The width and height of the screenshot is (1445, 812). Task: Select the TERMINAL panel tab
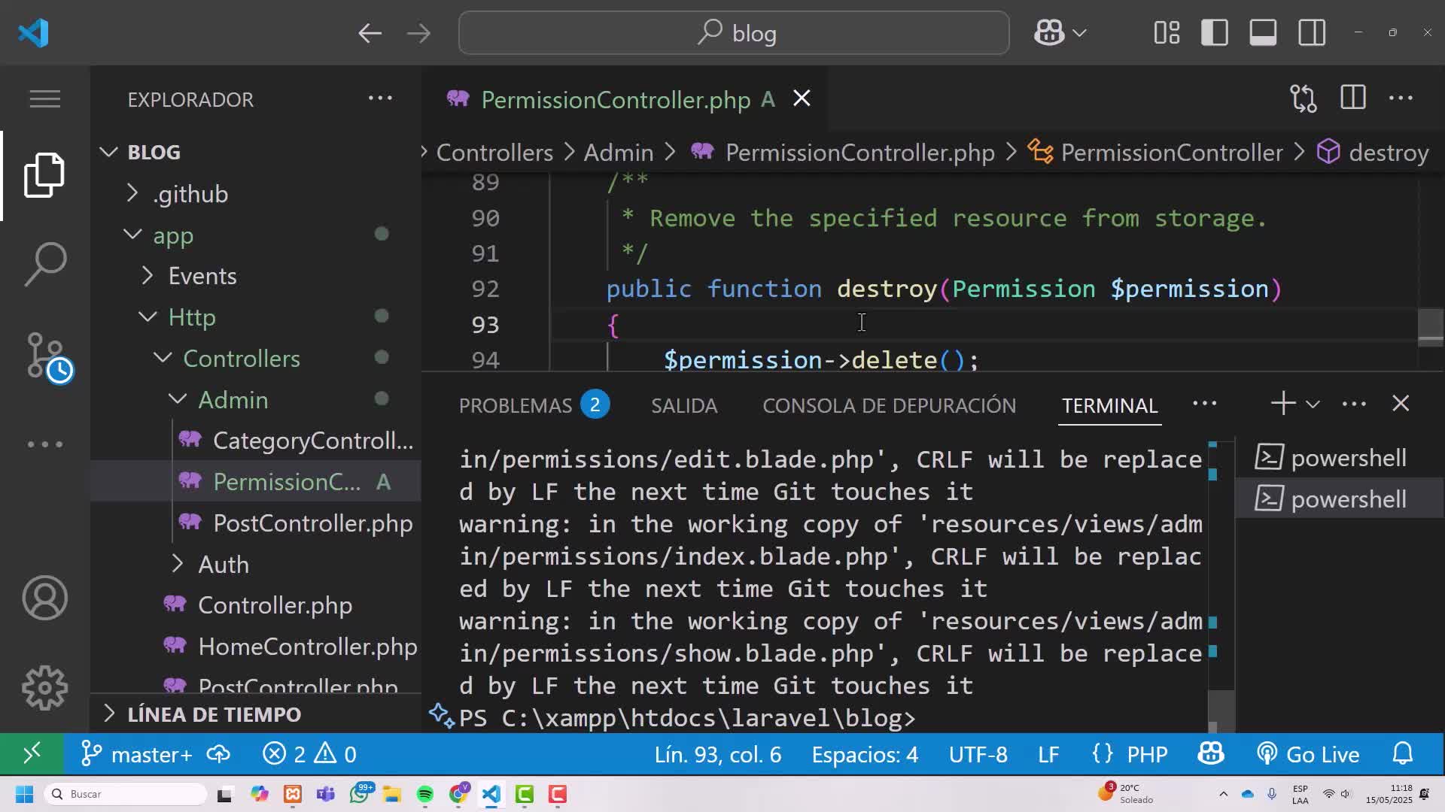click(1109, 406)
